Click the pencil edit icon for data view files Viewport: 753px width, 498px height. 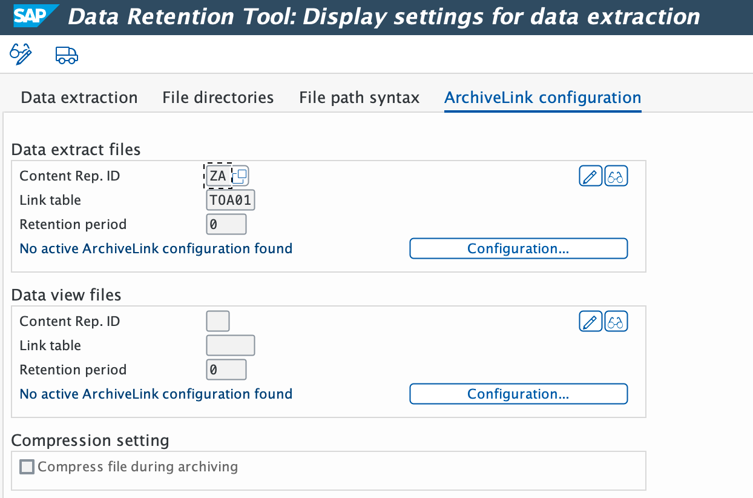pos(590,320)
